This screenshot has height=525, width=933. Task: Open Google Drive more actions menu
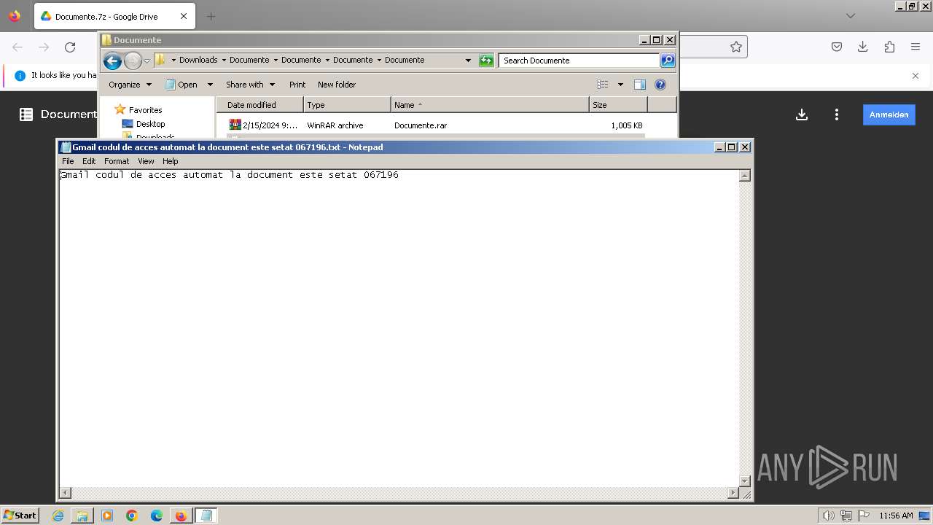point(837,114)
